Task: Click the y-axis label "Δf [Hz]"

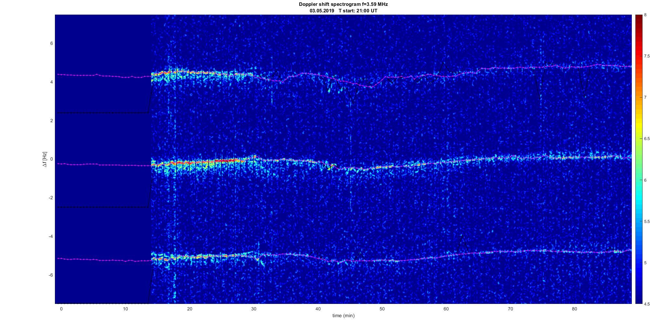Action: pos(45,159)
